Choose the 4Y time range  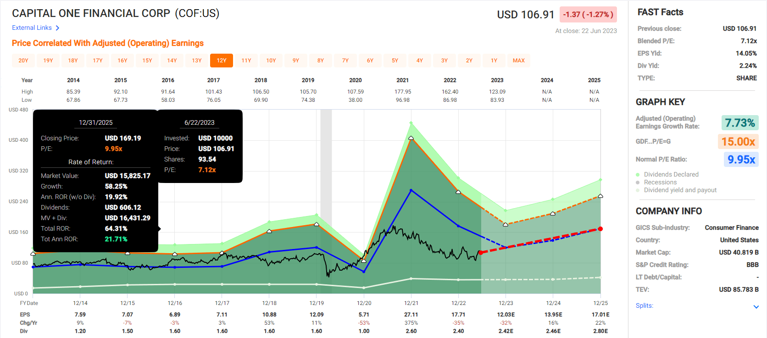(x=420, y=61)
